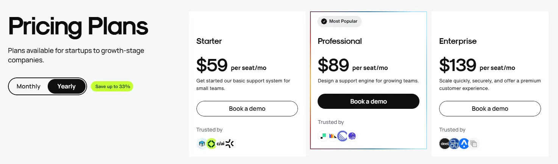Click the Most Popular checkmark badge
The width and height of the screenshot is (558, 164).
[x=340, y=21]
